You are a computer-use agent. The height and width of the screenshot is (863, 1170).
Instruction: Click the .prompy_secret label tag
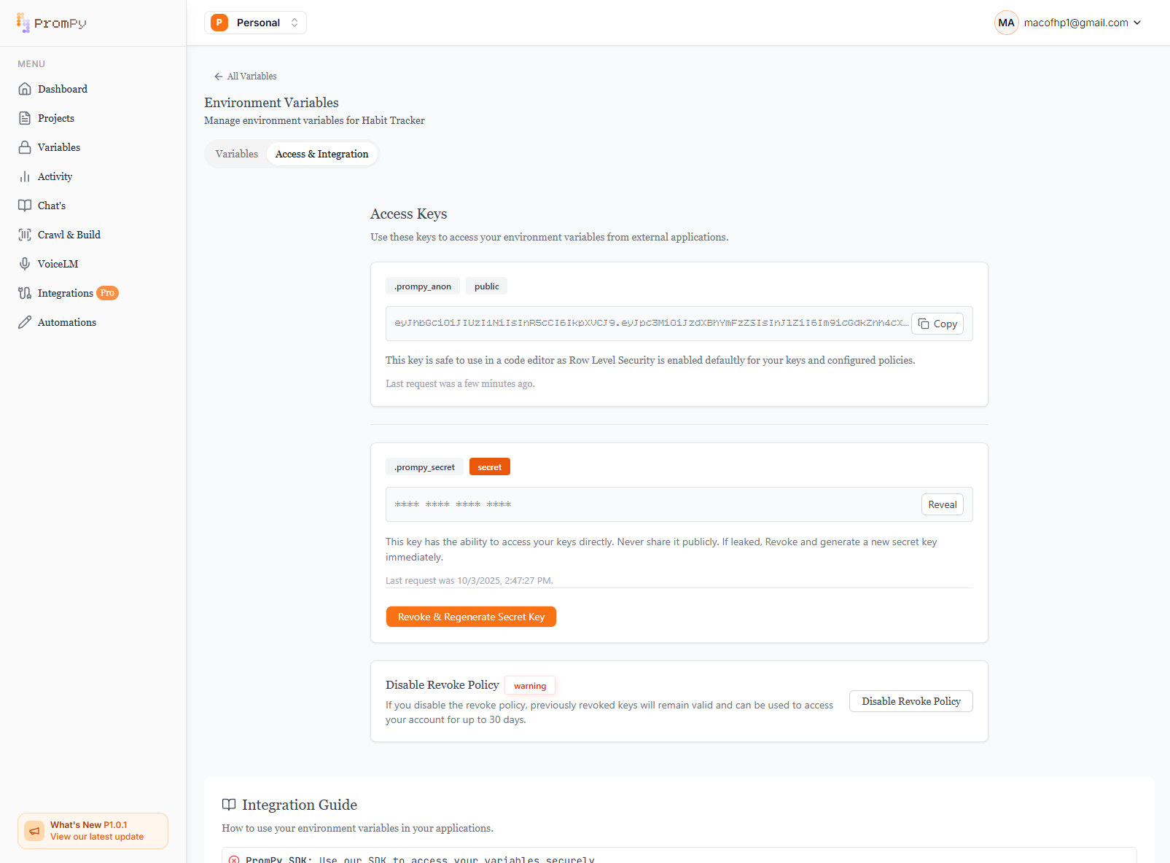[424, 467]
